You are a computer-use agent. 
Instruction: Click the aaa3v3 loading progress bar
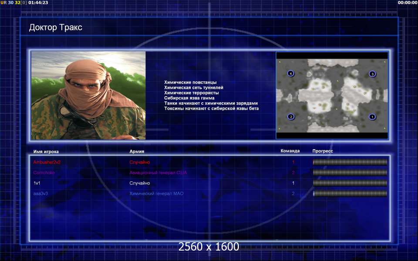tap(350, 194)
